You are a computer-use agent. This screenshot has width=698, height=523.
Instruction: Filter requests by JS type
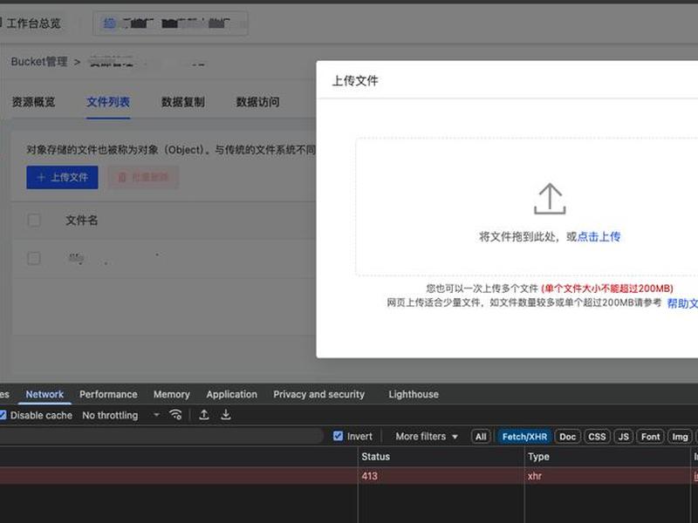click(x=624, y=437)
